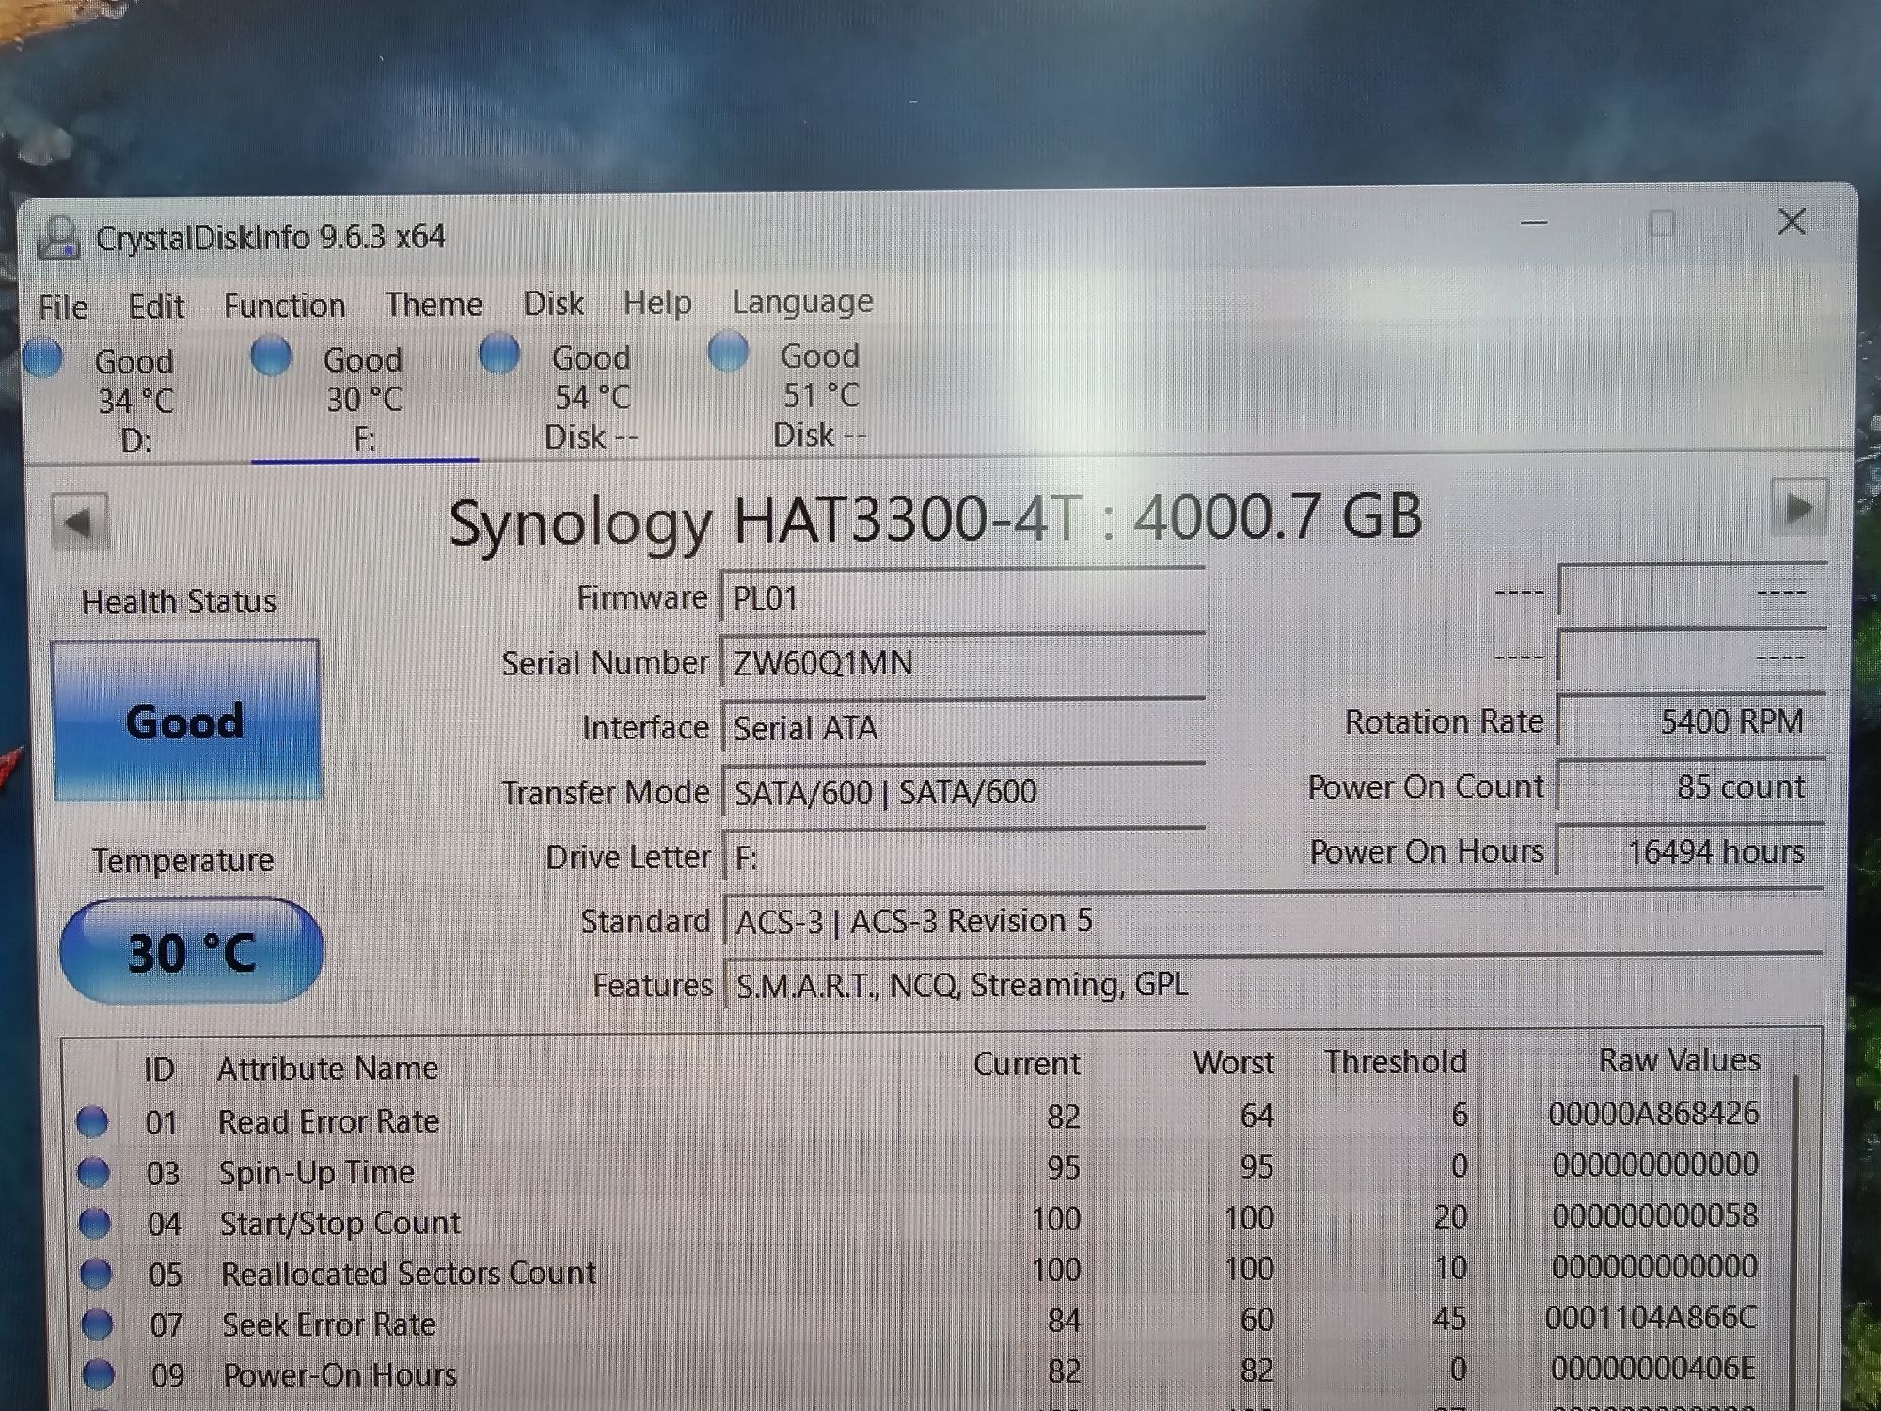Click blue status orb of D: disk
The width and height of the screenshot is (1881, 1411).
click(43, 358)
